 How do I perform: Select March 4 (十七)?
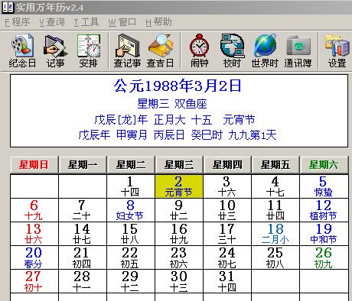coord(275,186)
